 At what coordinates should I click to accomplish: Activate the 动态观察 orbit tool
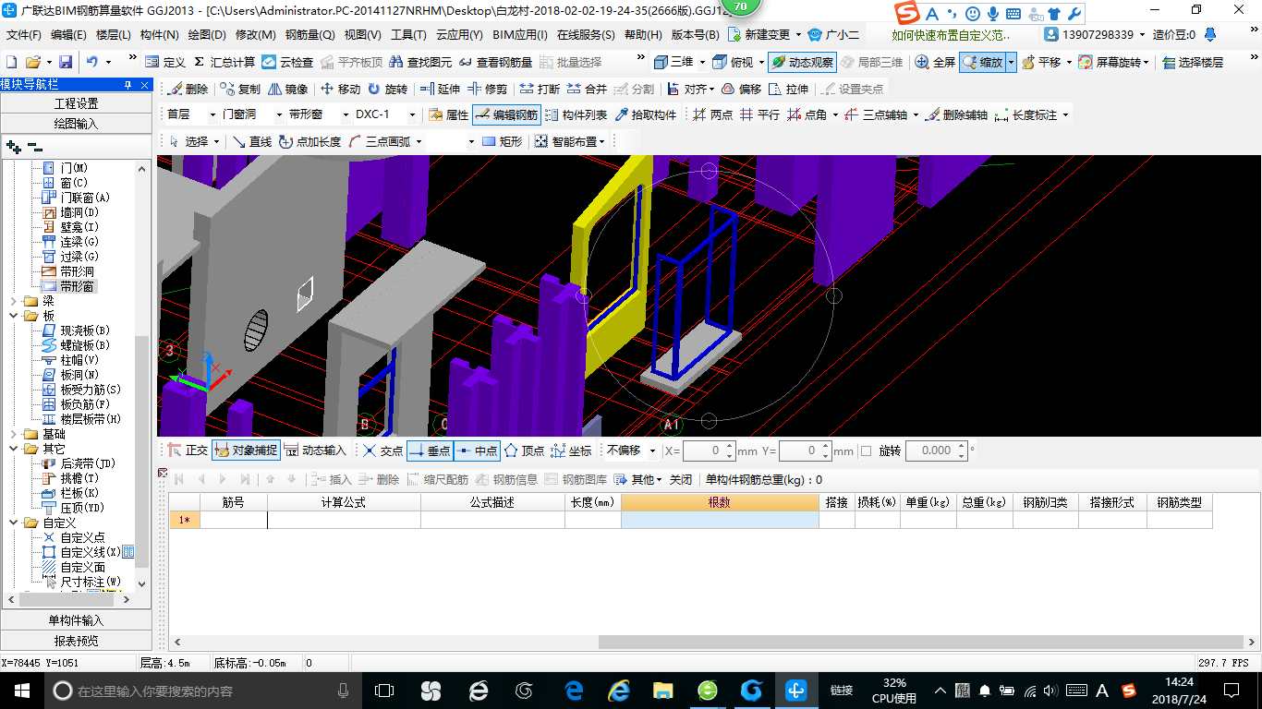801,62
